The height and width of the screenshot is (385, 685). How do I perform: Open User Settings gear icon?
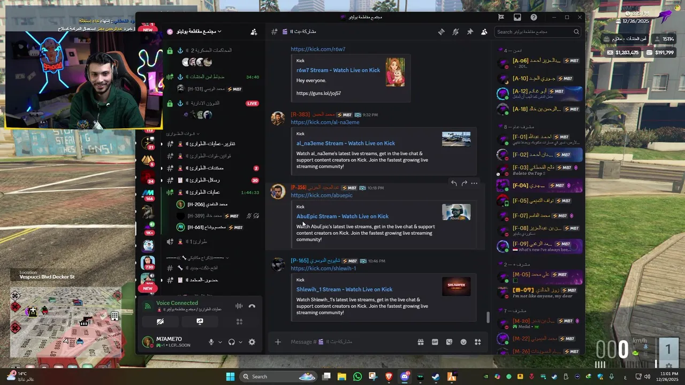tap(252, 342)
